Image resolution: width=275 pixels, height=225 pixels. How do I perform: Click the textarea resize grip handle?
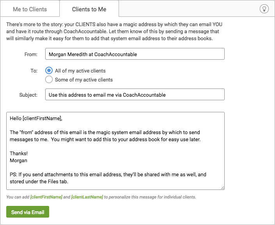[222, 188]
